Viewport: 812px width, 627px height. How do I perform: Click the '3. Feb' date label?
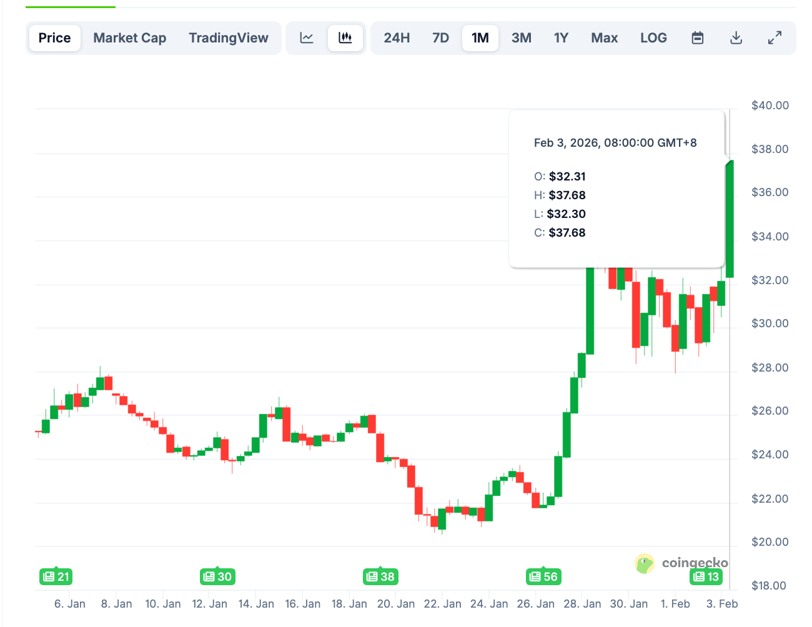(722, 604)
